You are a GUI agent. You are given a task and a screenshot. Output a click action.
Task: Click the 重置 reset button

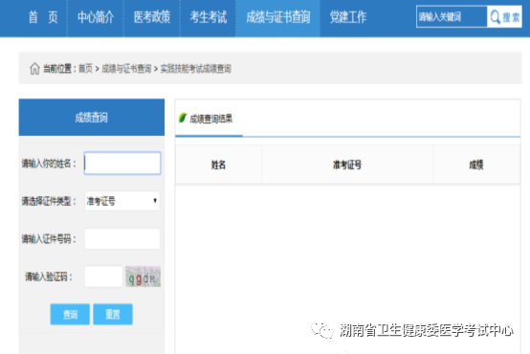pyautogui.click(x=113, y=314)
